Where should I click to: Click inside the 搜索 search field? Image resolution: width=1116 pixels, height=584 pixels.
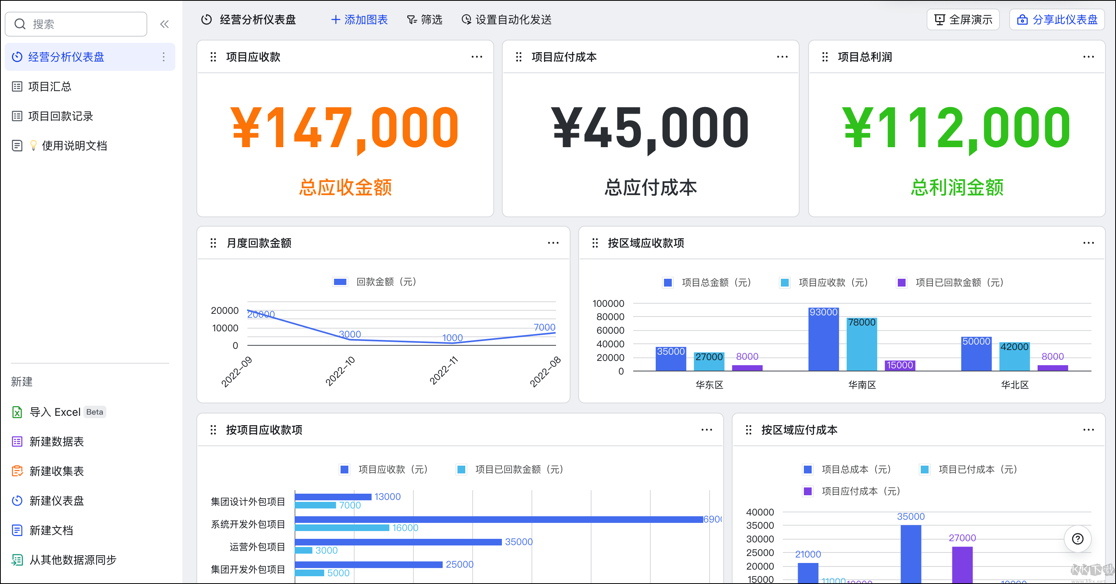point(76,24)
